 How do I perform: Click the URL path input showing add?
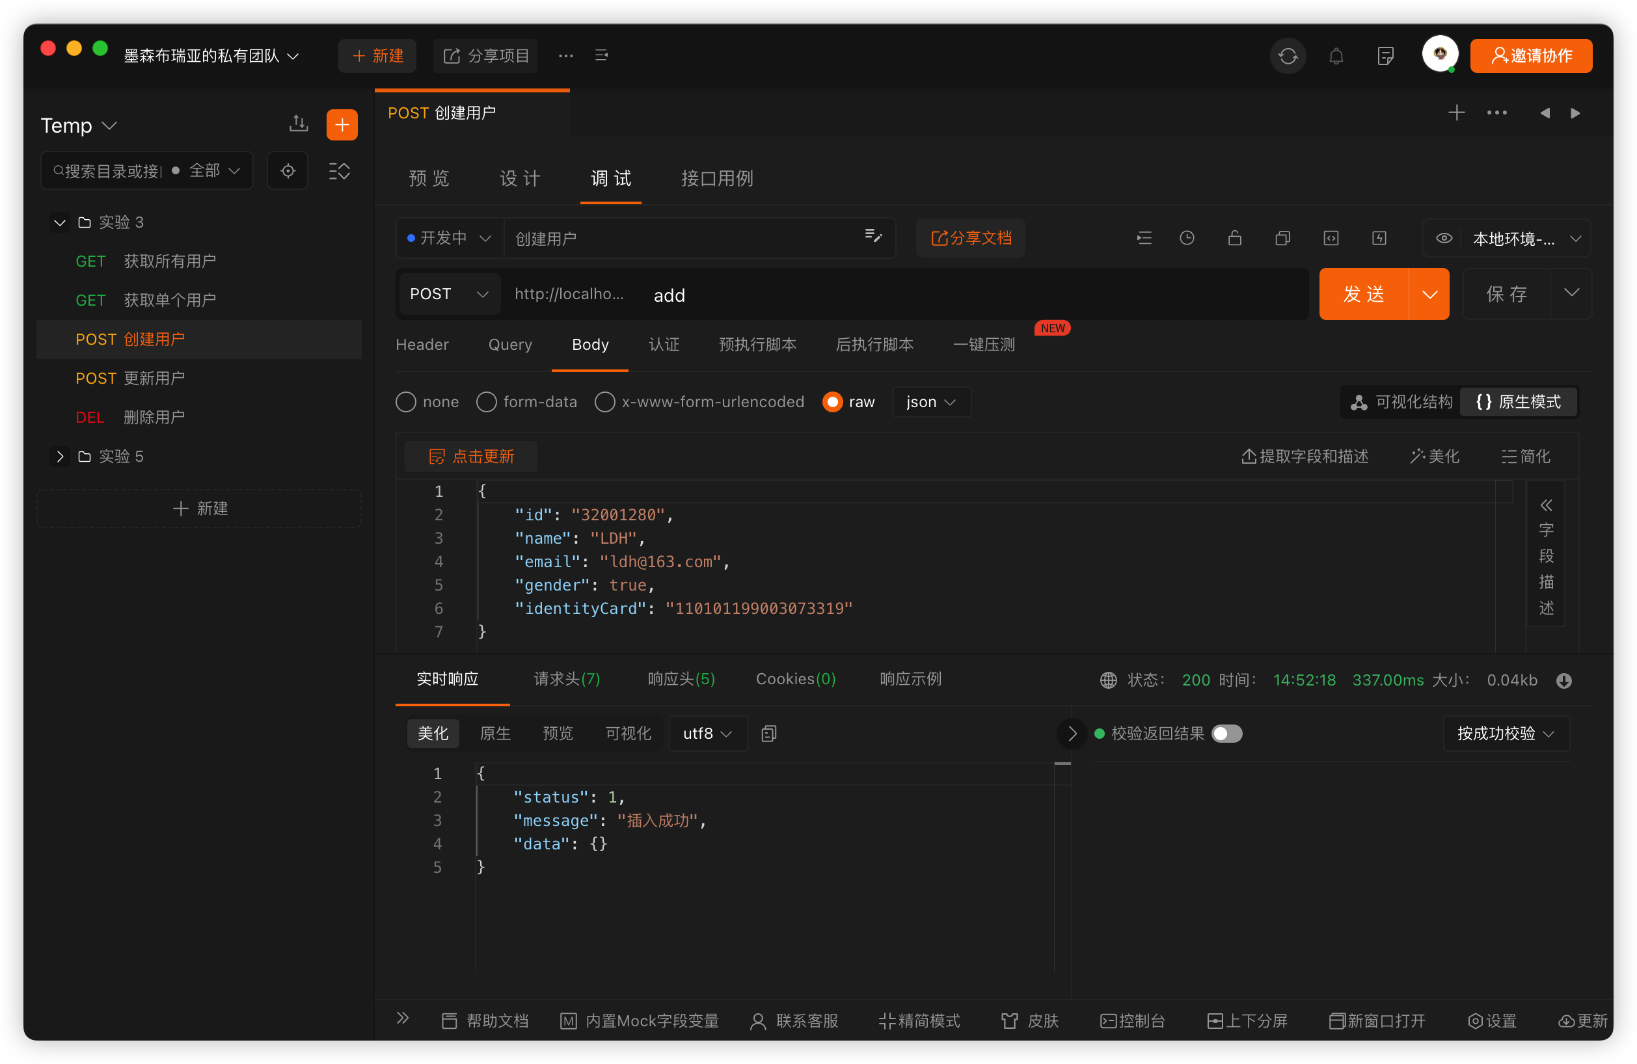point(977,294)
